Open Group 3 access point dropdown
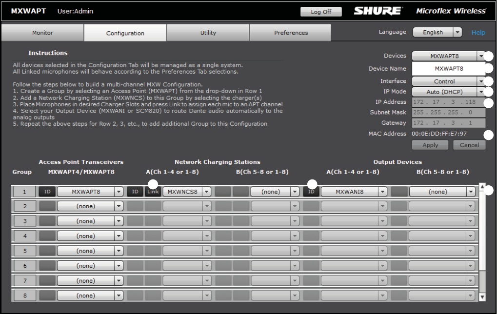This screenshot has height=314, width=497. point(90,221)
